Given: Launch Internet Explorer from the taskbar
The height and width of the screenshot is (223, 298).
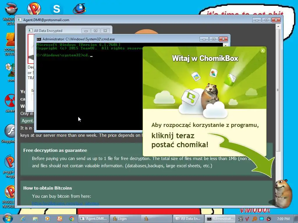Looking at the screenshot, I should click(23, 219).
